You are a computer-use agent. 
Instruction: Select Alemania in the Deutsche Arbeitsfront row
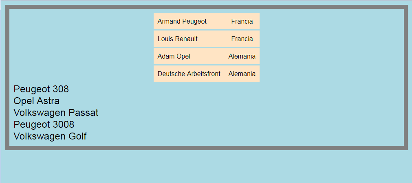pyautogui.click(x=242, y=74)
